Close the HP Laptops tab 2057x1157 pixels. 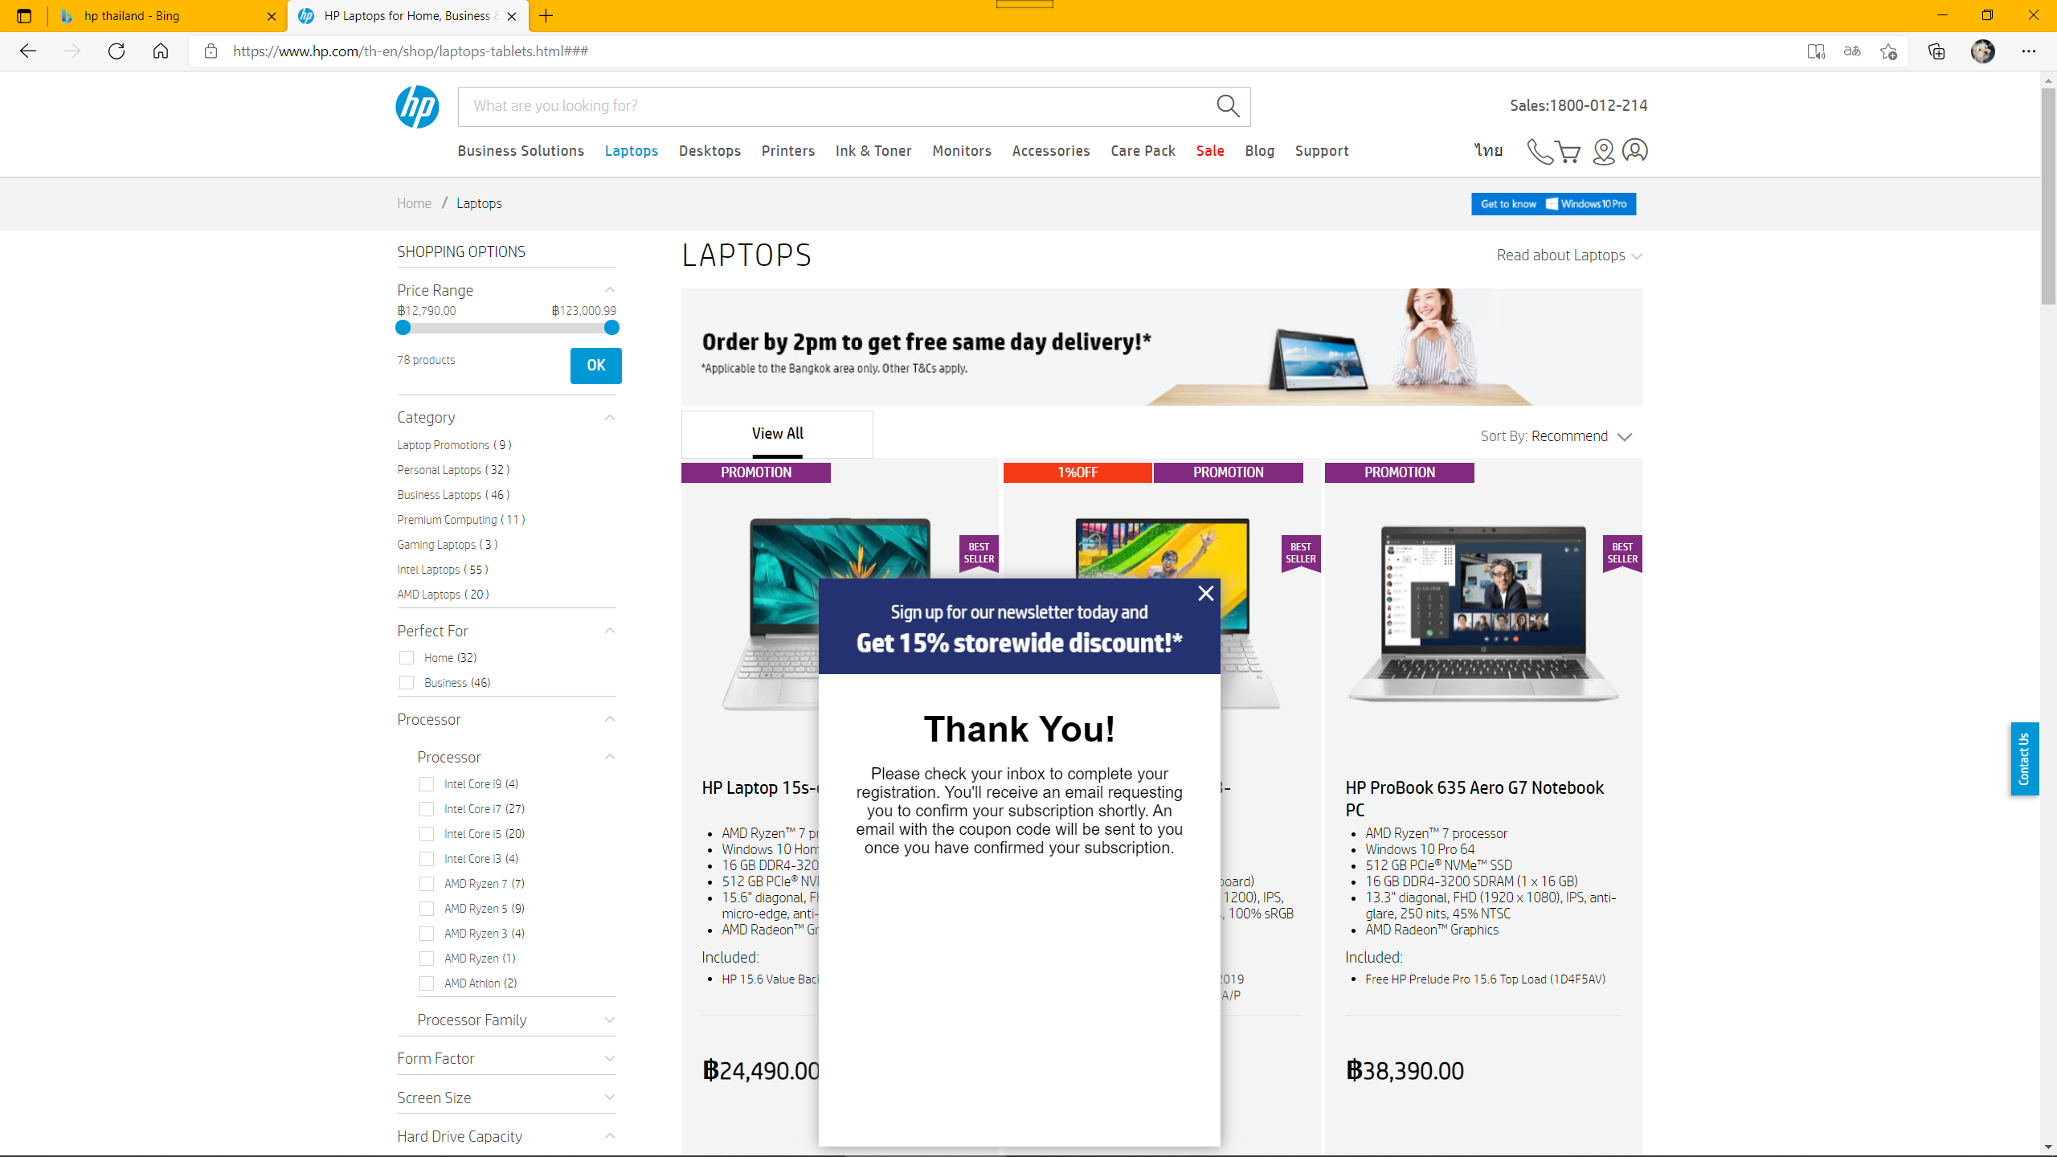pyautogui.click(x=512, y=16)
